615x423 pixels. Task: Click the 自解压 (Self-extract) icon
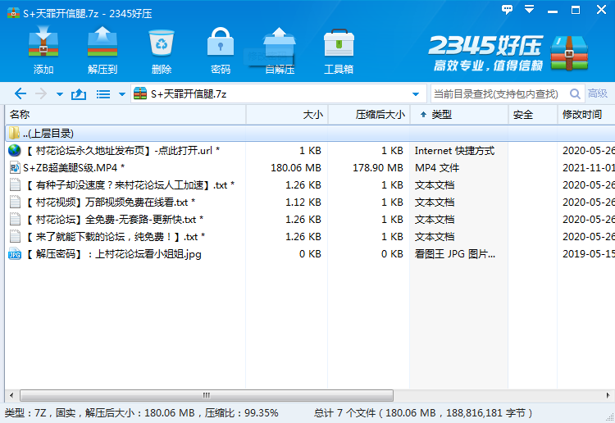pos(280,50)
